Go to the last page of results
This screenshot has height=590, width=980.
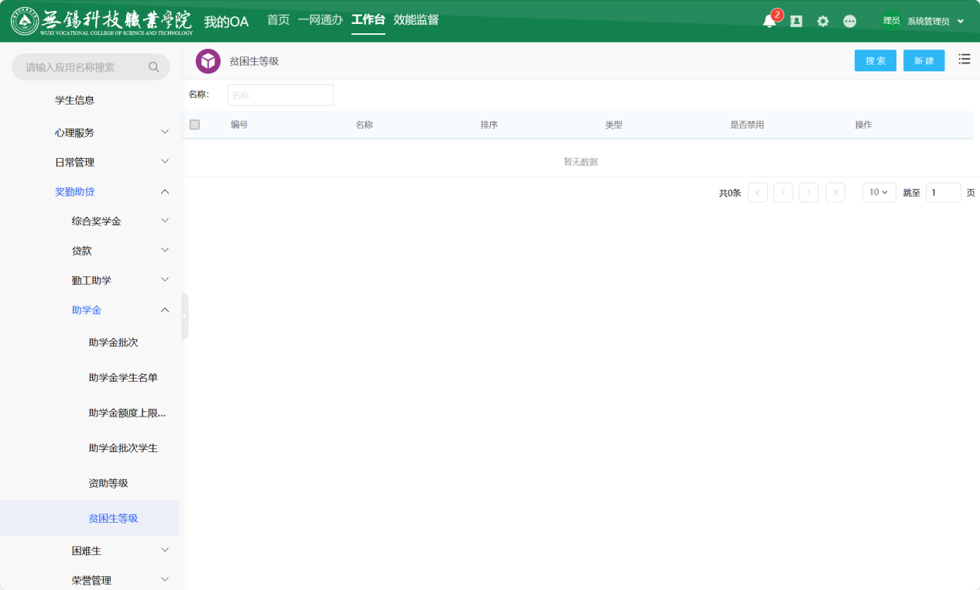pyautogui.click(x=835, y=193)
